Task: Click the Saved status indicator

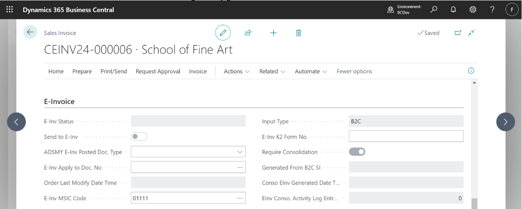Action: (428, 33)
